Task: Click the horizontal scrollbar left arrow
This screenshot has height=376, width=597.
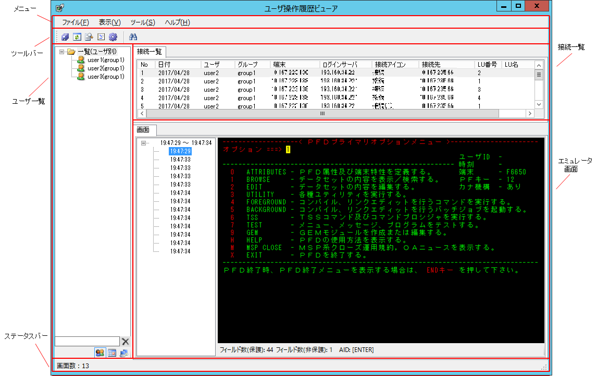Action: [x=142, y=113]
